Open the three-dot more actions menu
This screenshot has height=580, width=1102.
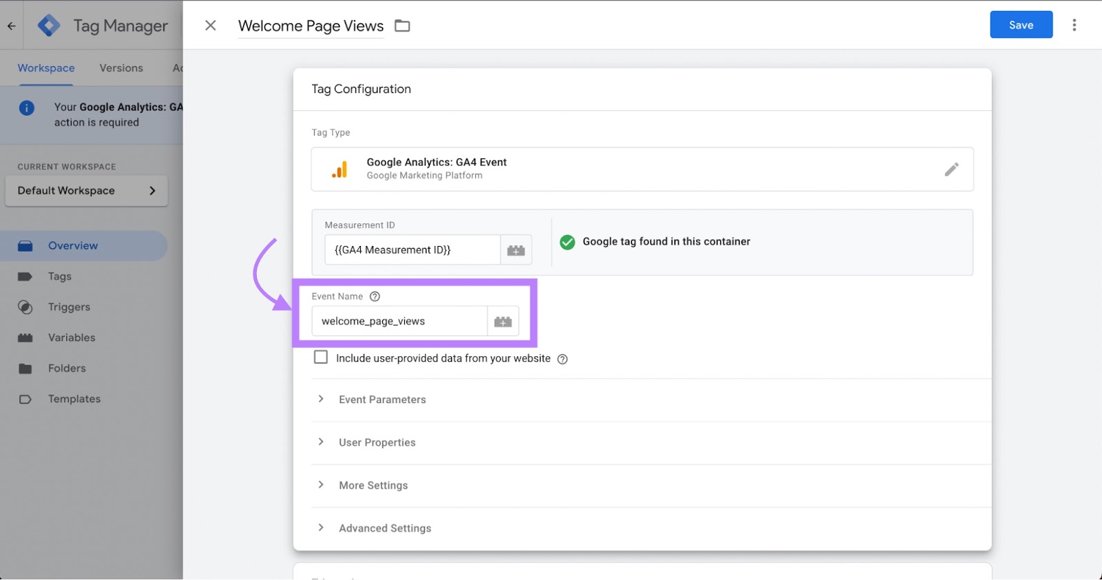1074,25
